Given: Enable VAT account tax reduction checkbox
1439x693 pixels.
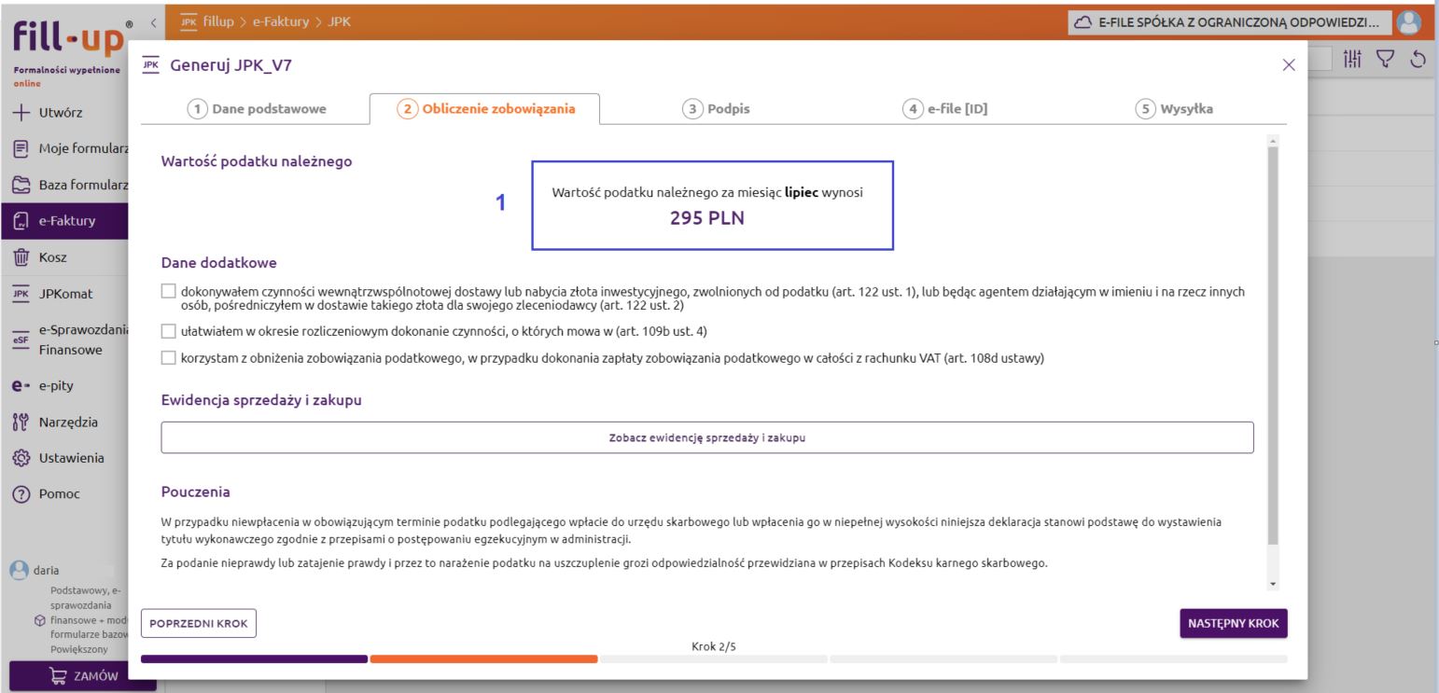Looking at the screenshot, I should (x=168, y=358).
